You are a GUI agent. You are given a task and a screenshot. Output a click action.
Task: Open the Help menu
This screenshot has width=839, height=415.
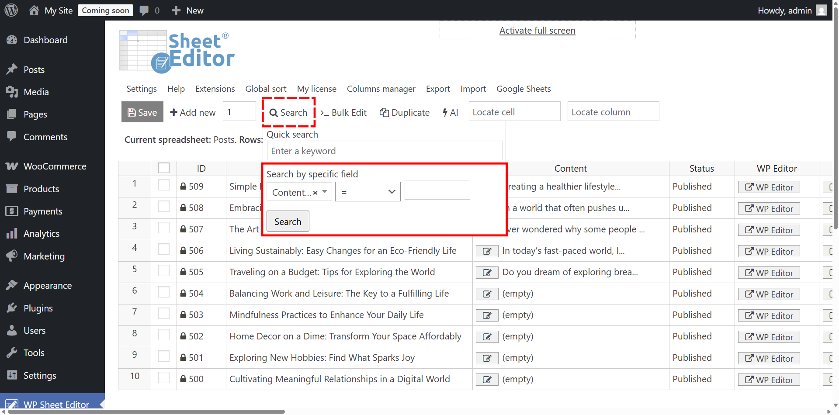(176, 89)
